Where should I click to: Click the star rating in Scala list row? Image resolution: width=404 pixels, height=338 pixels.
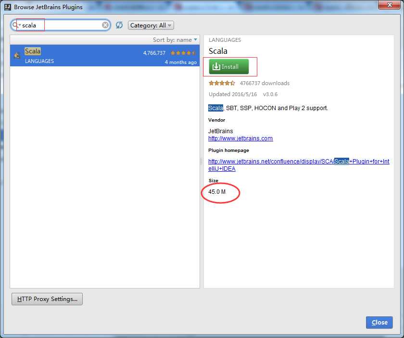pos(183,53)
